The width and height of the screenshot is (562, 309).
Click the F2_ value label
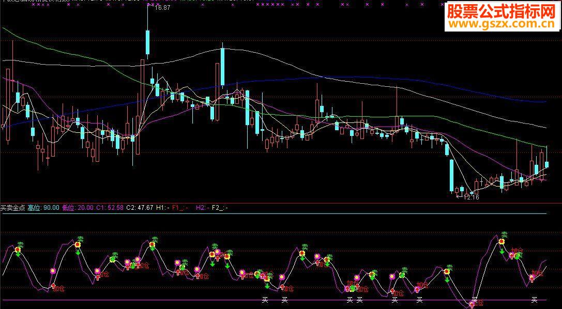click(x=220, y=208)
